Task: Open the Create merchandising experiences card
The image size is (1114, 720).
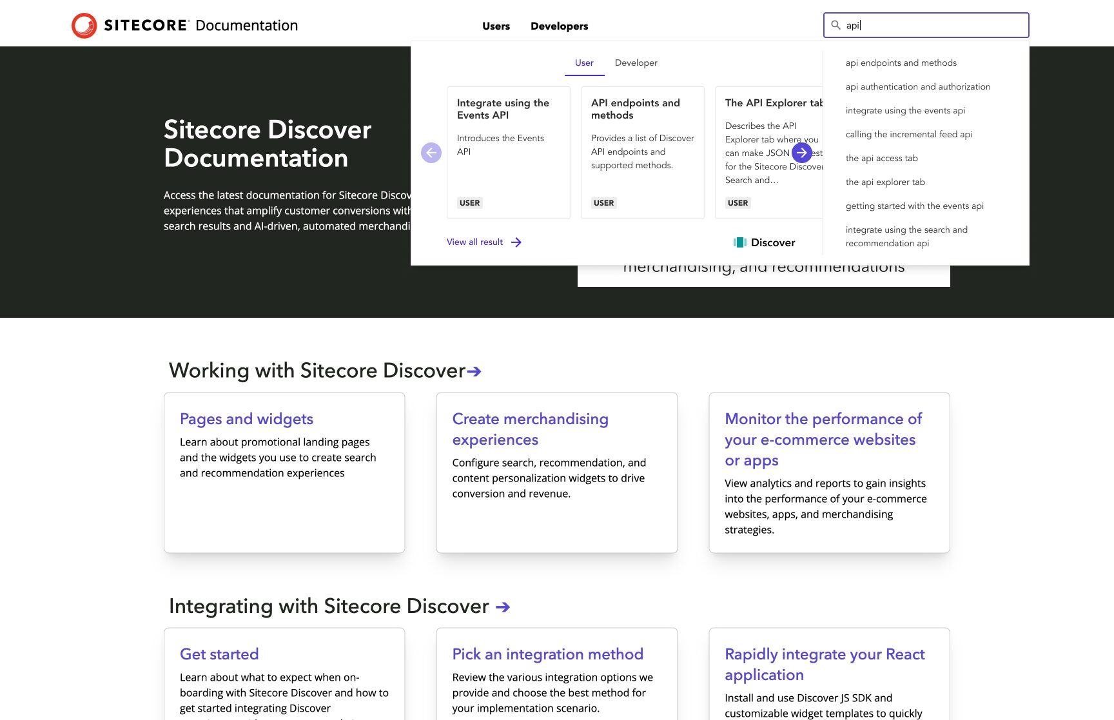Action: click(557, 472)
